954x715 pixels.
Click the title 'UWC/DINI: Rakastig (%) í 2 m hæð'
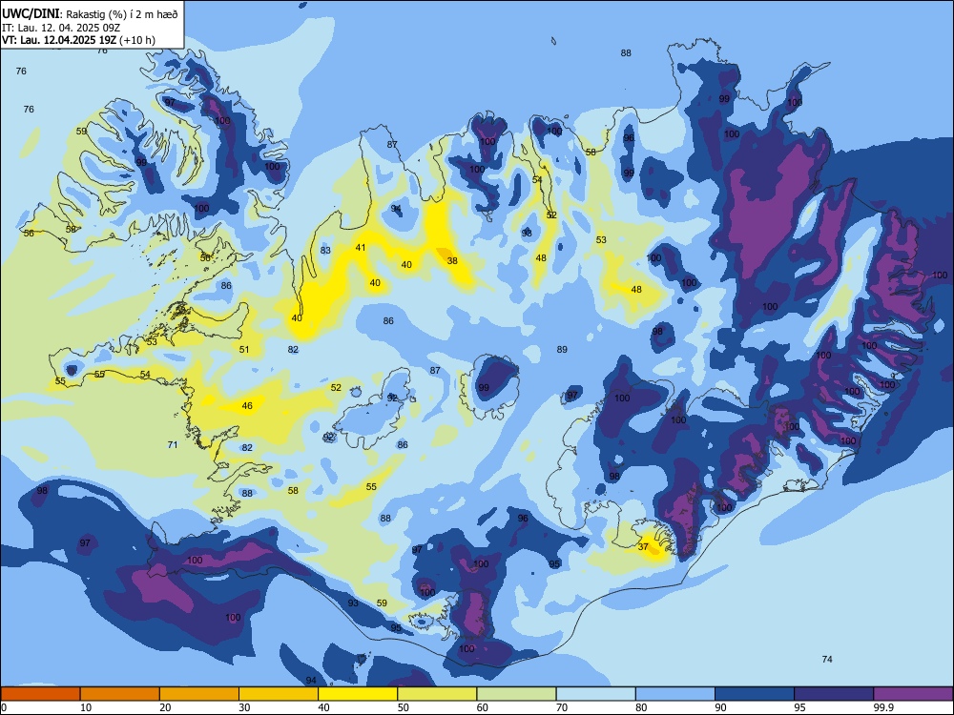(90, 14)
